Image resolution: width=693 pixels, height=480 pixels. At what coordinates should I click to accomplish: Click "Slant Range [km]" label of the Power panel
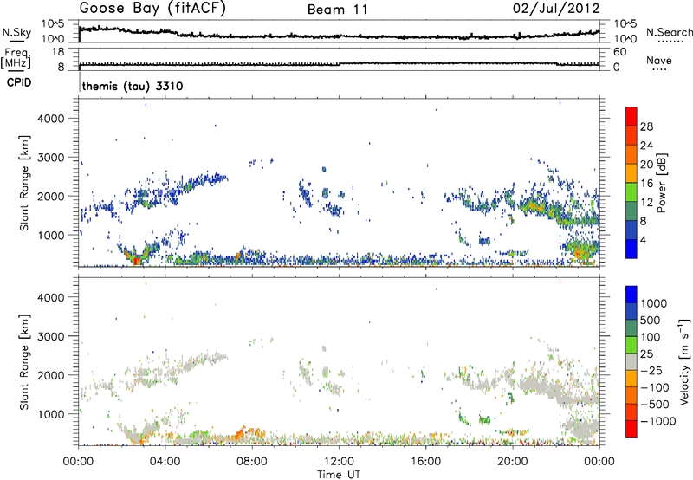[x=24, y=183]
